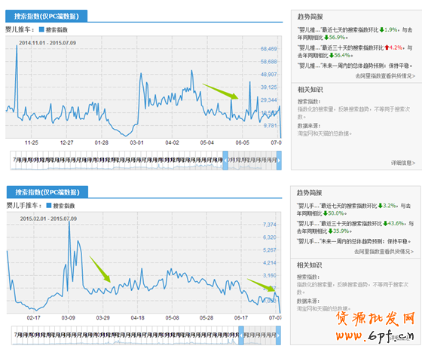The height and width of the screenshot is (352, 422).
Task: Open 去阿里指数查看供货情况 link in bottom panel
Action: click(x=384, y=252)
